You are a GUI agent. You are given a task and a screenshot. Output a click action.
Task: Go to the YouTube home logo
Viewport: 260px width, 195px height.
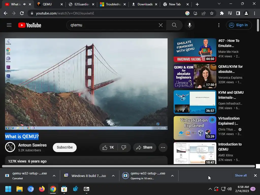[x=30, y=25]
